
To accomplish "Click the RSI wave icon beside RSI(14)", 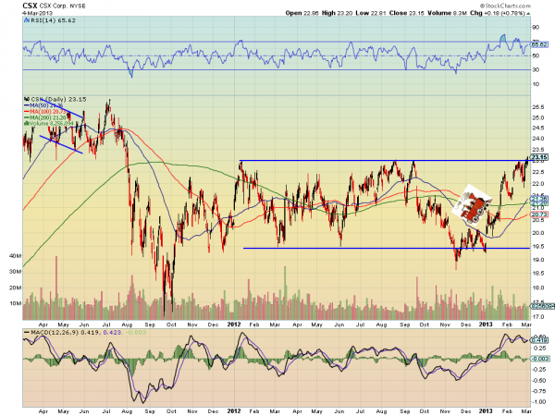I will point(26,20).
